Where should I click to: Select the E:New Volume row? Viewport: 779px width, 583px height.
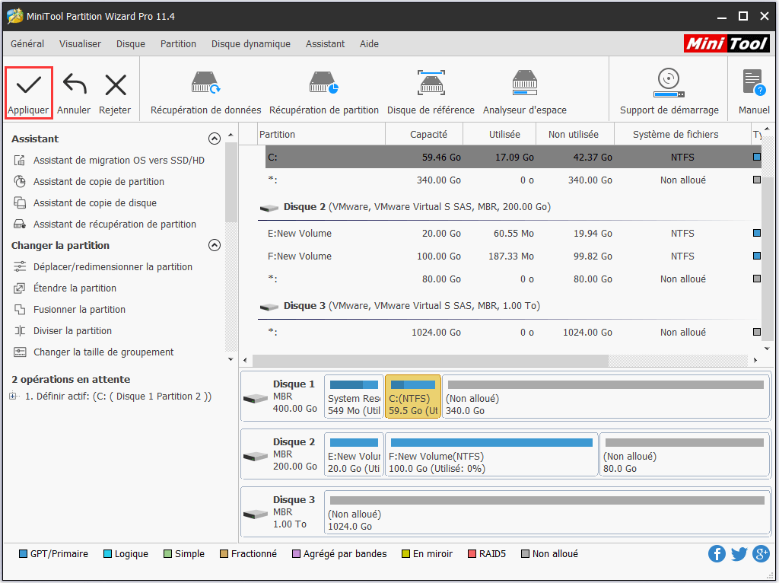(514, 233)
